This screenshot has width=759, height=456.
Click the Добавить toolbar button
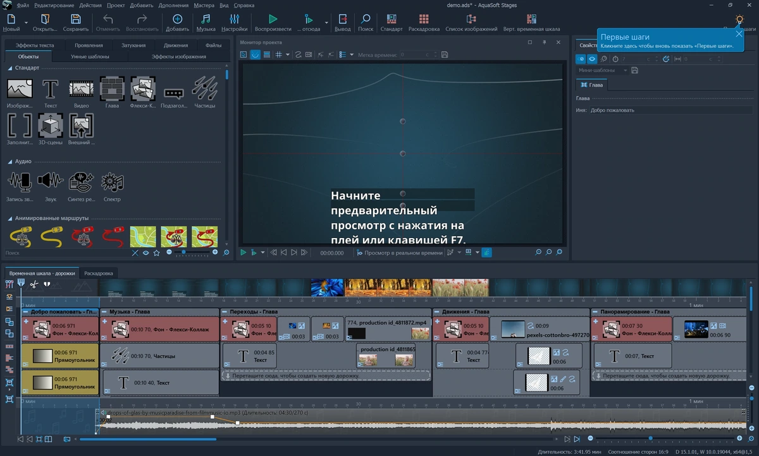177,23
